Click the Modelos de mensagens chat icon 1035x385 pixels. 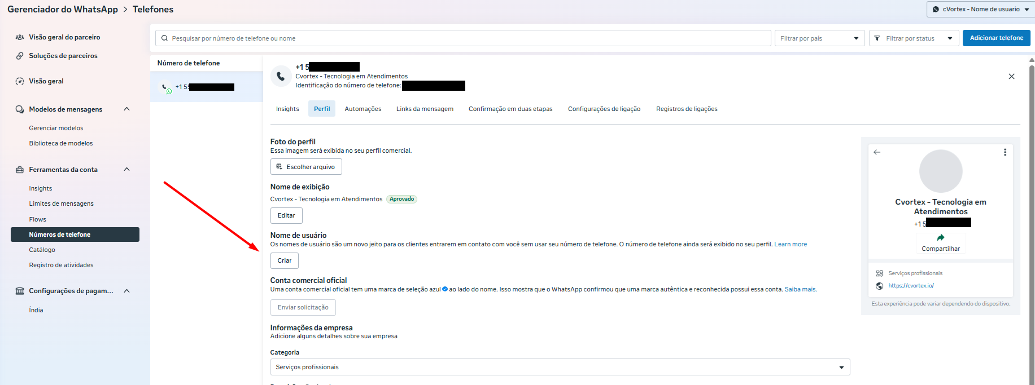20,109
